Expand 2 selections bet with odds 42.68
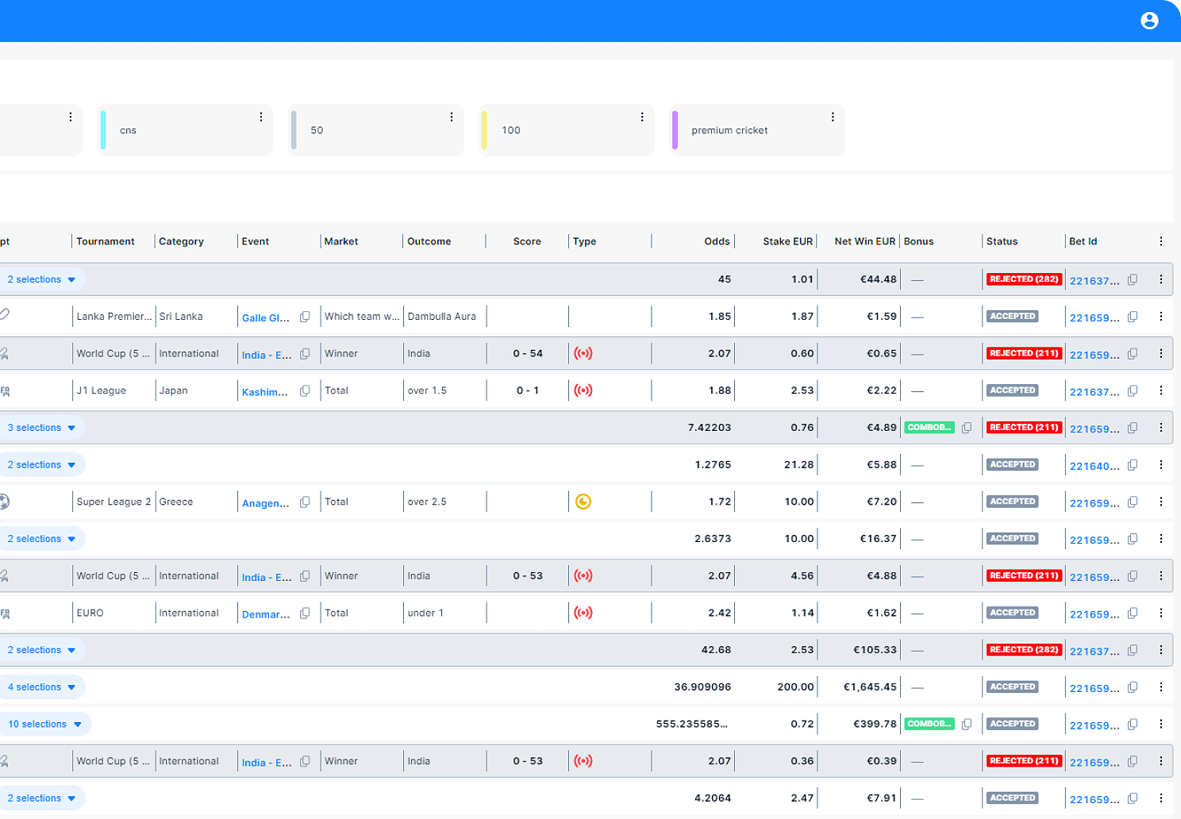This screenshot has height=819, width=1181. (41, 650)
